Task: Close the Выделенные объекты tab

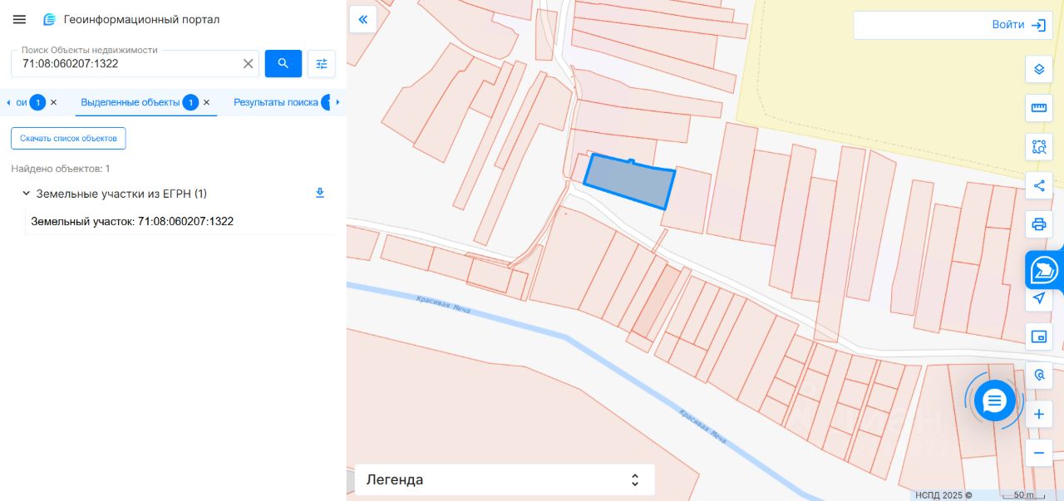Action: coord(207,102)
